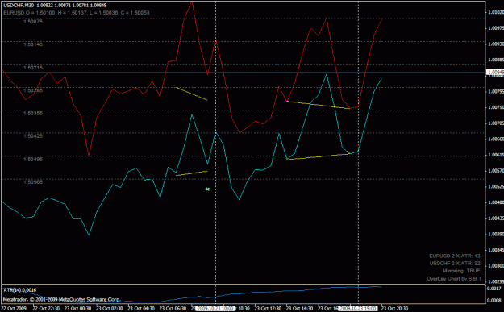Select the long yellow trendline under the cyan line
This screenshot has height=312, width=504.
[318, 156]
